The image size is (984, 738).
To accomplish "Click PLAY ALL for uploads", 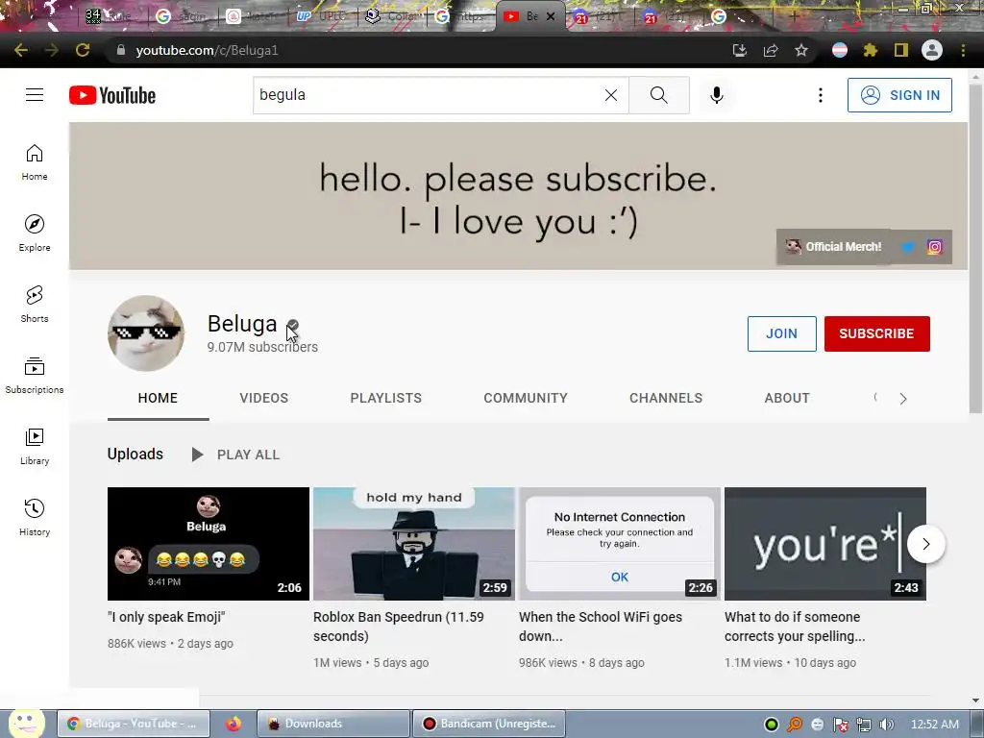I will coord(236,455).
